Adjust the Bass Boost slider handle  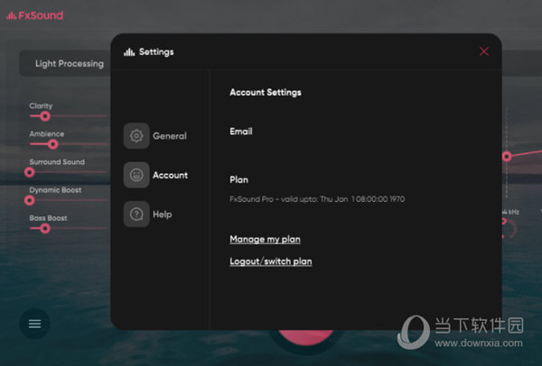[45, 228]
